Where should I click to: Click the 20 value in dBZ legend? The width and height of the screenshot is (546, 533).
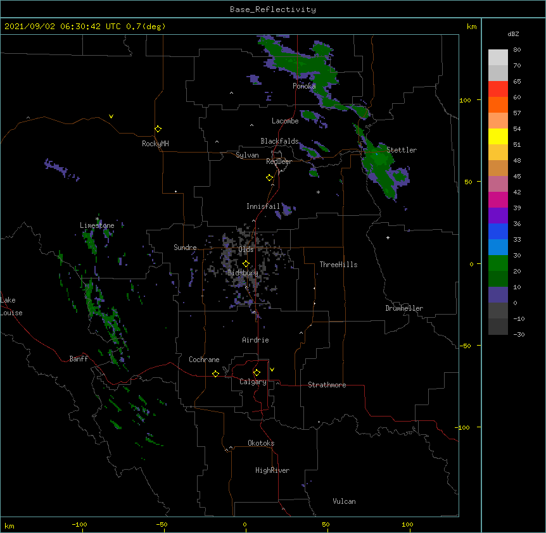point(517,271)
